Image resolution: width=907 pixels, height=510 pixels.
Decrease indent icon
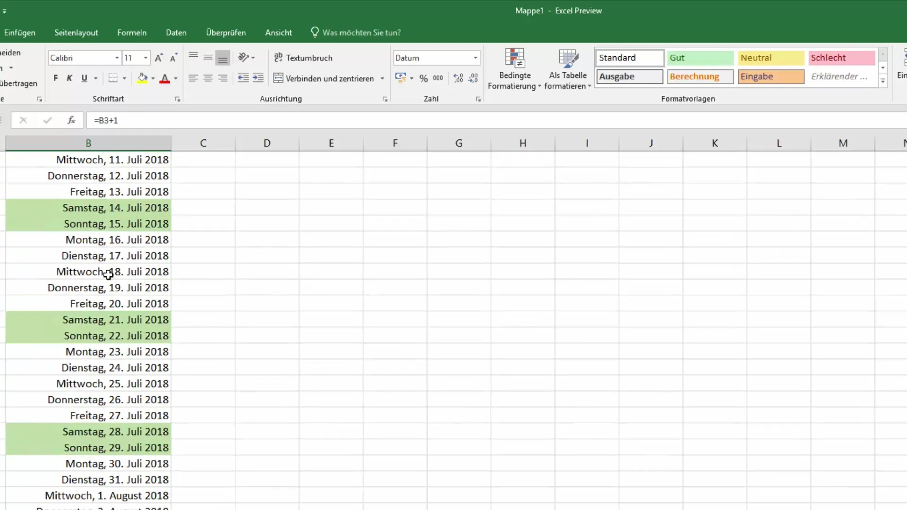point(243,78)
